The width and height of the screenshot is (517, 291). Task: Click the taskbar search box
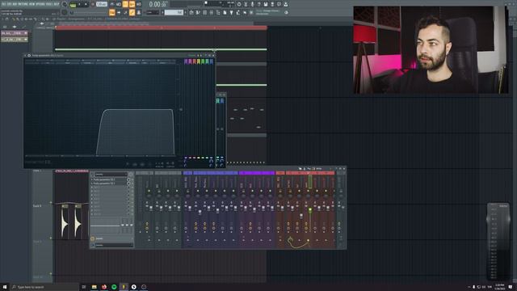44,287
